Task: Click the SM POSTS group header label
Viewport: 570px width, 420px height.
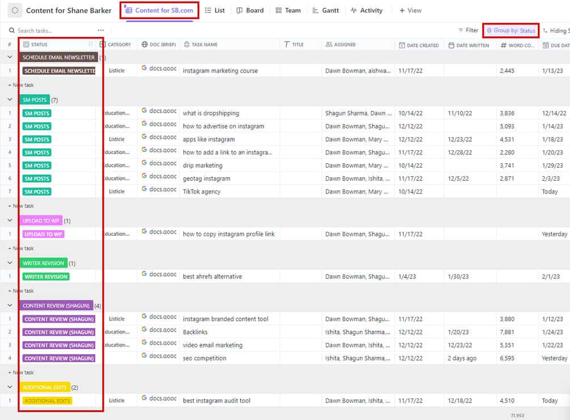Action: coord(35,100)
